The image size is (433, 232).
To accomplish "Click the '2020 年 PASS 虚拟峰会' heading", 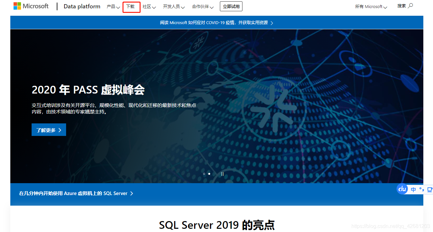I will tap(88, 90).
